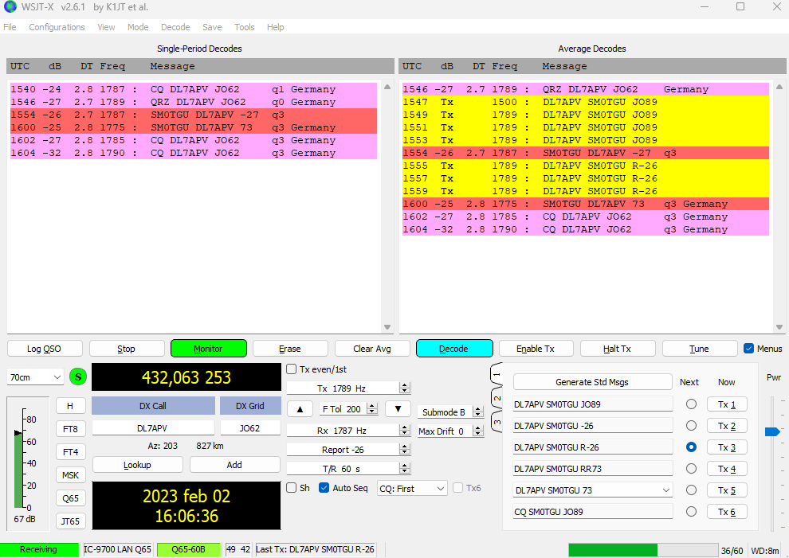Open the Tools menu
The height and width of the screenshot is (558, 789).
click(x=245, y=27)
